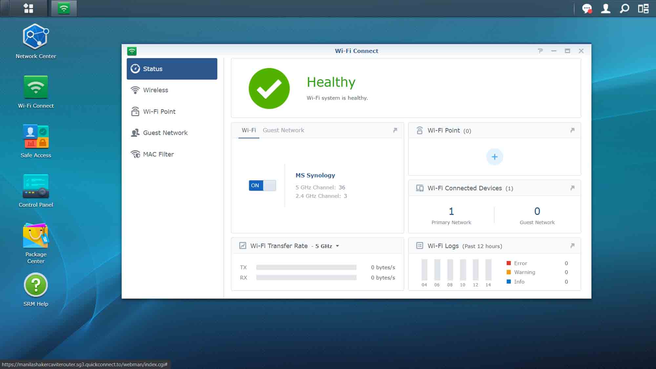Click the Wi-Fi Point (0) heading

(449, 131)
